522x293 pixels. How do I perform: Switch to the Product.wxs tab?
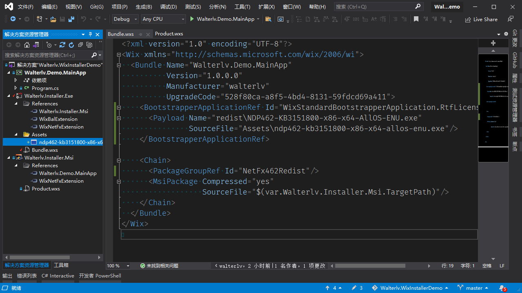169,34
